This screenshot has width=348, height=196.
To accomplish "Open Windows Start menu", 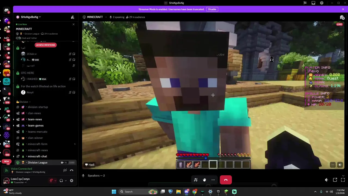I will [x=114, y=192].
